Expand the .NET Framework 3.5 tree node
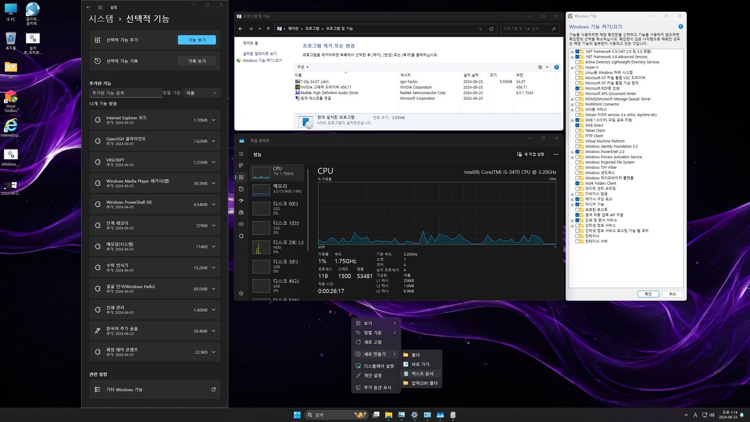 click(572, 52)
